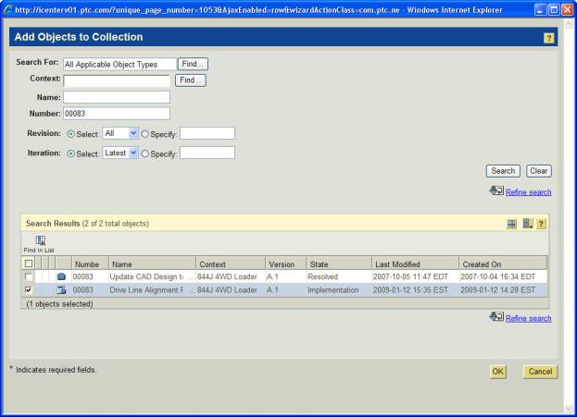
Task: Click the Internet Explorer icon in title bar
Action: (x=7, y=9)
